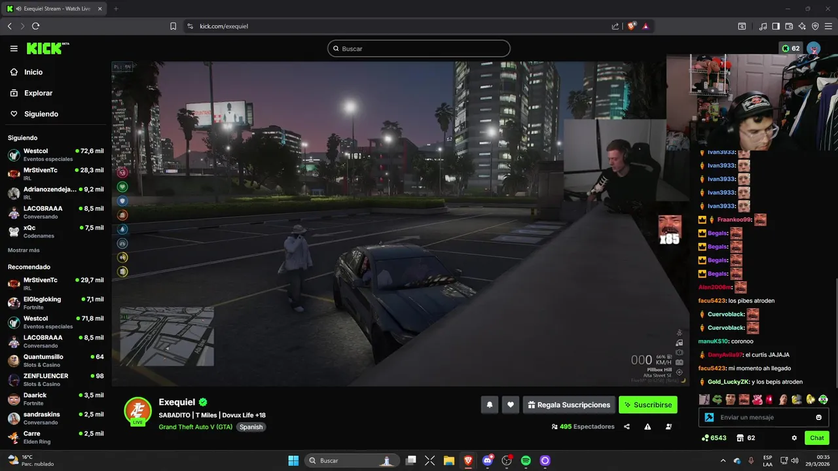Open the Kick shop icon showing 62
Image resolution: width=838 pixels, height=471 pixels.
[746, 438]
